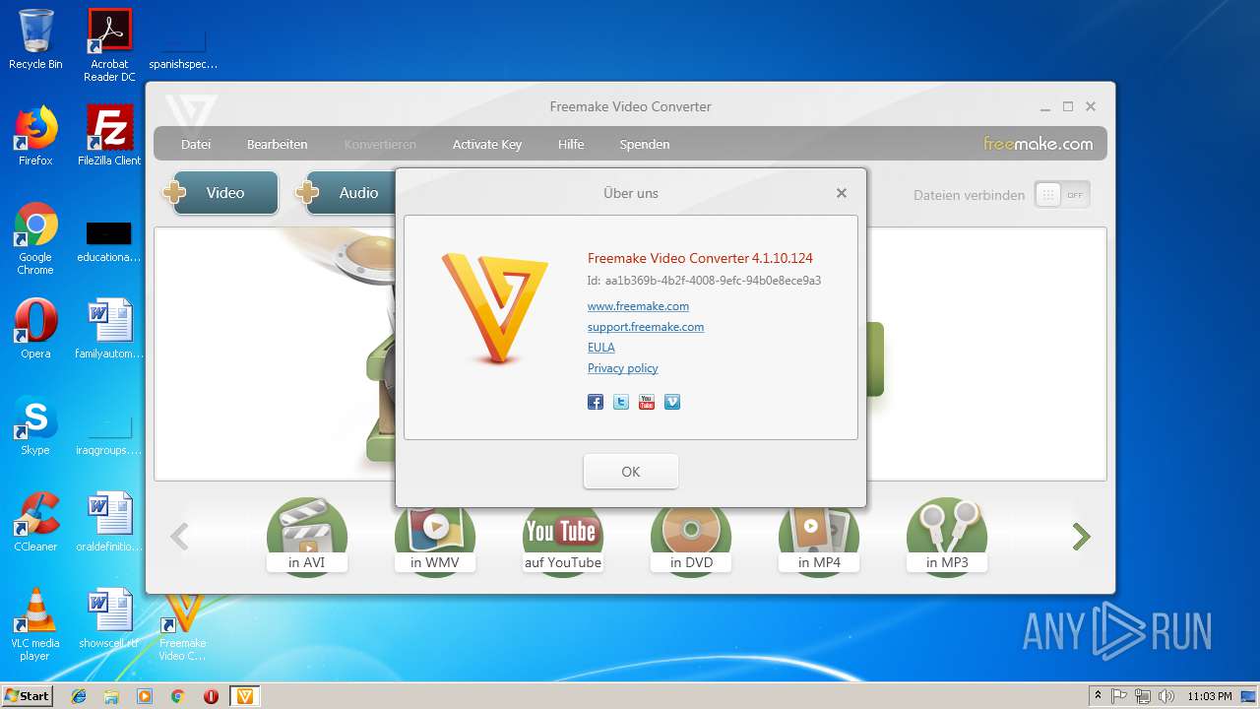The width and height of the screenshot is (1260, 709).
Task: Open the YouTube icon in the Über uns dialog
Action: tap(647, 402)
